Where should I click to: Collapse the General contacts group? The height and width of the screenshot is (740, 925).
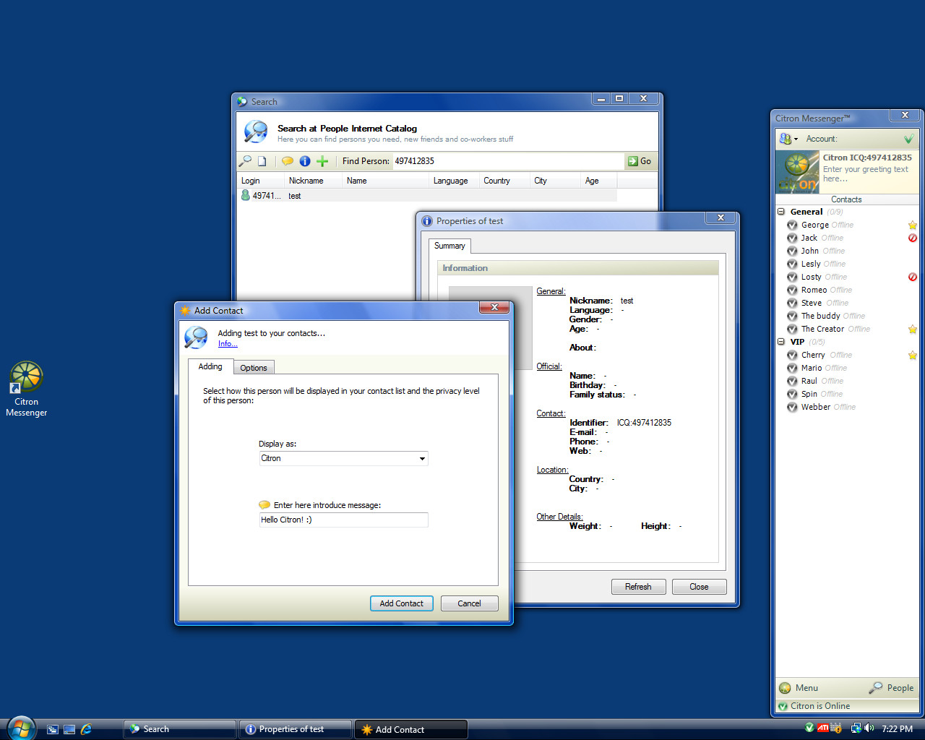(781, 212)
